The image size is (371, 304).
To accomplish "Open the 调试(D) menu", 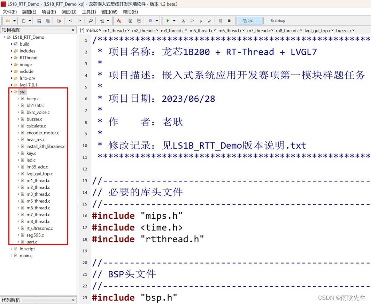I will pyautogui.click(x=69, y=11).
